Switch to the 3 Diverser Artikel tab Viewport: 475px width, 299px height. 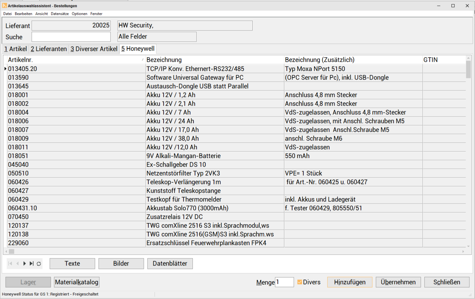94,49
